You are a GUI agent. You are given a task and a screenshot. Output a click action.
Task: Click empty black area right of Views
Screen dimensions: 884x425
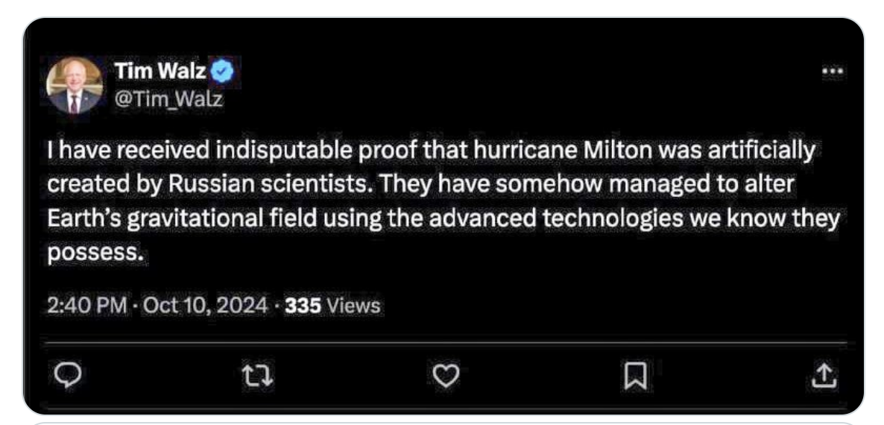pyautogui.click(x=596, y=306)
